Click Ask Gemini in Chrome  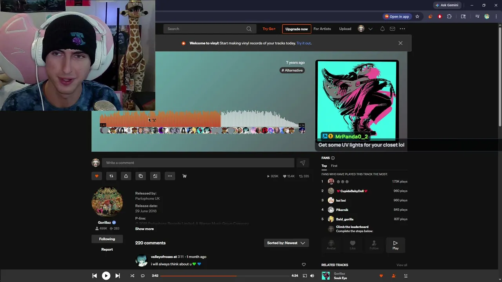click(447, 5)
